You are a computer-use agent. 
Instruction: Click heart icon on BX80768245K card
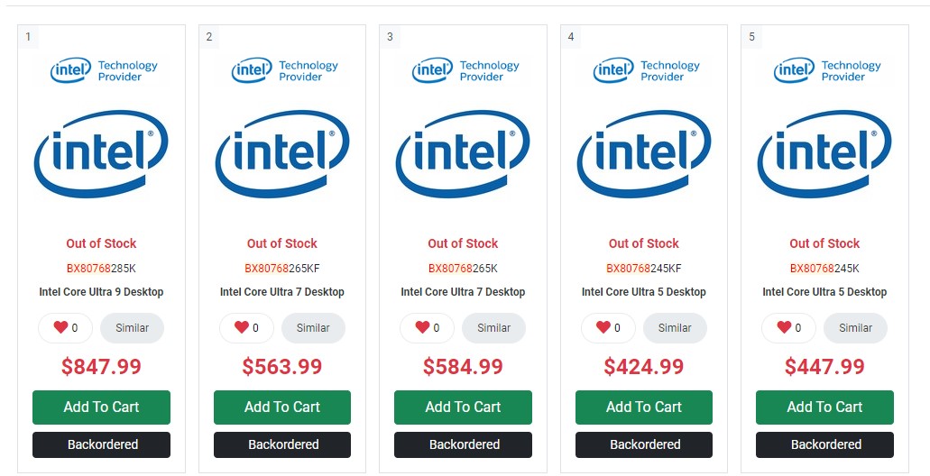tap(784, 328)
